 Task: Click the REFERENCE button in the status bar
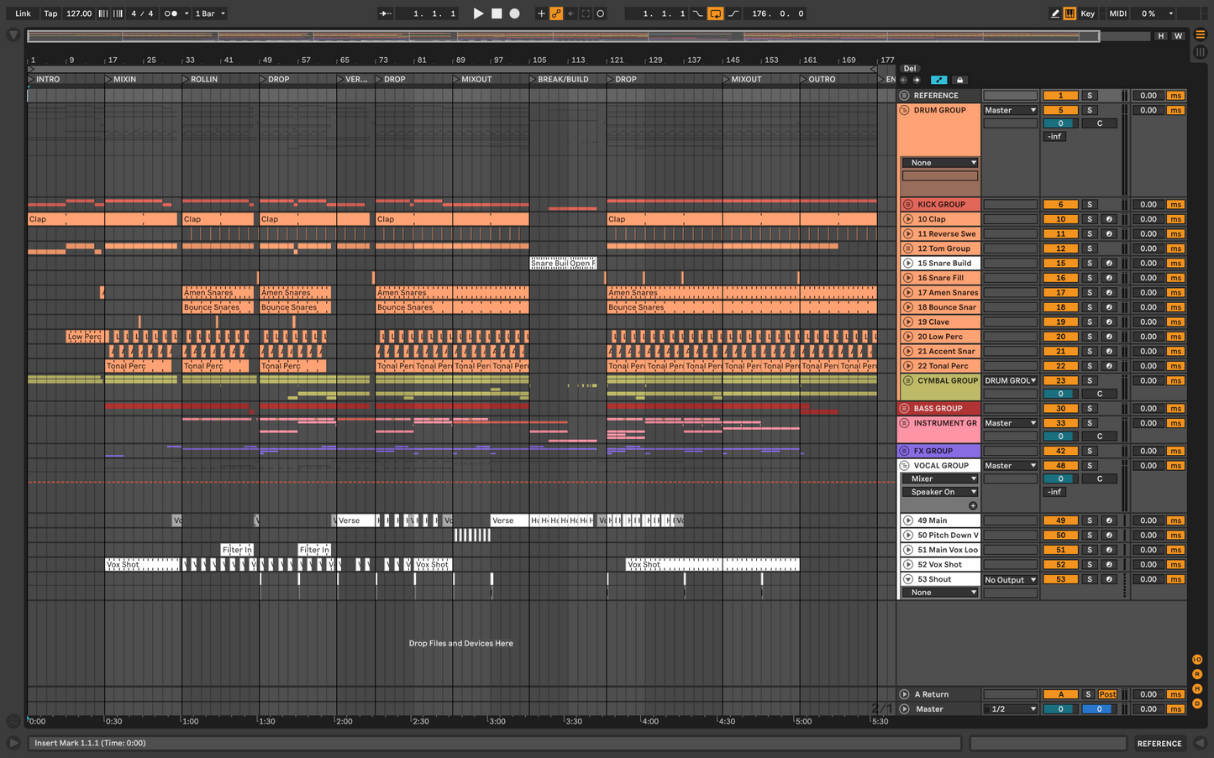[1159, 744]
